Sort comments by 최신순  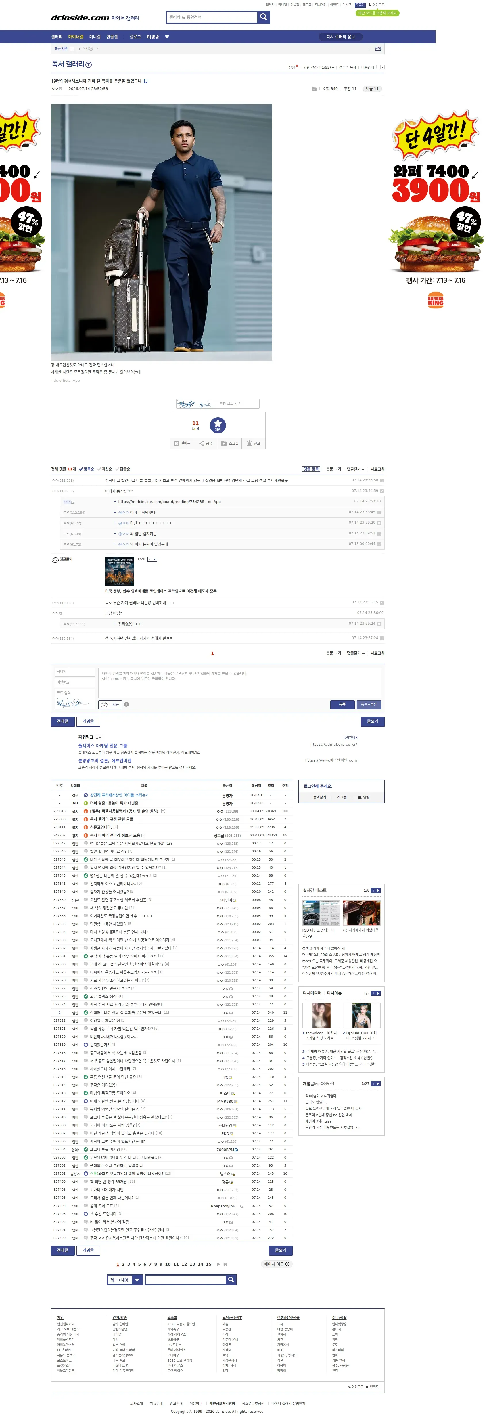[105, 469]
